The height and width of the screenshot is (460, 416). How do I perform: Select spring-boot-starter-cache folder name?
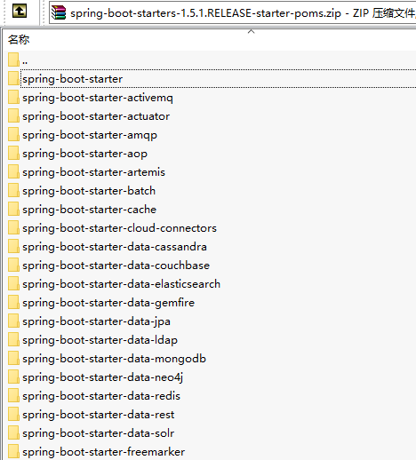[x=89, y=210]
